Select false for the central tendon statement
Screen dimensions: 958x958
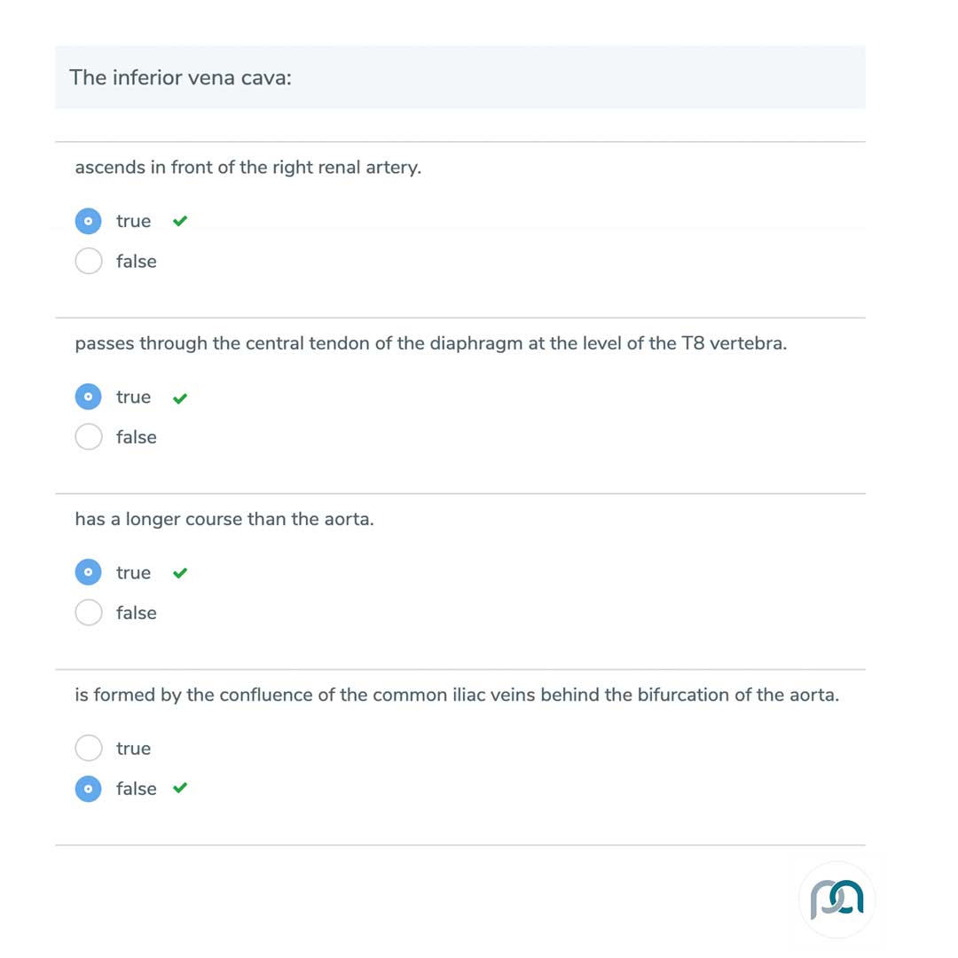[88, 436]
